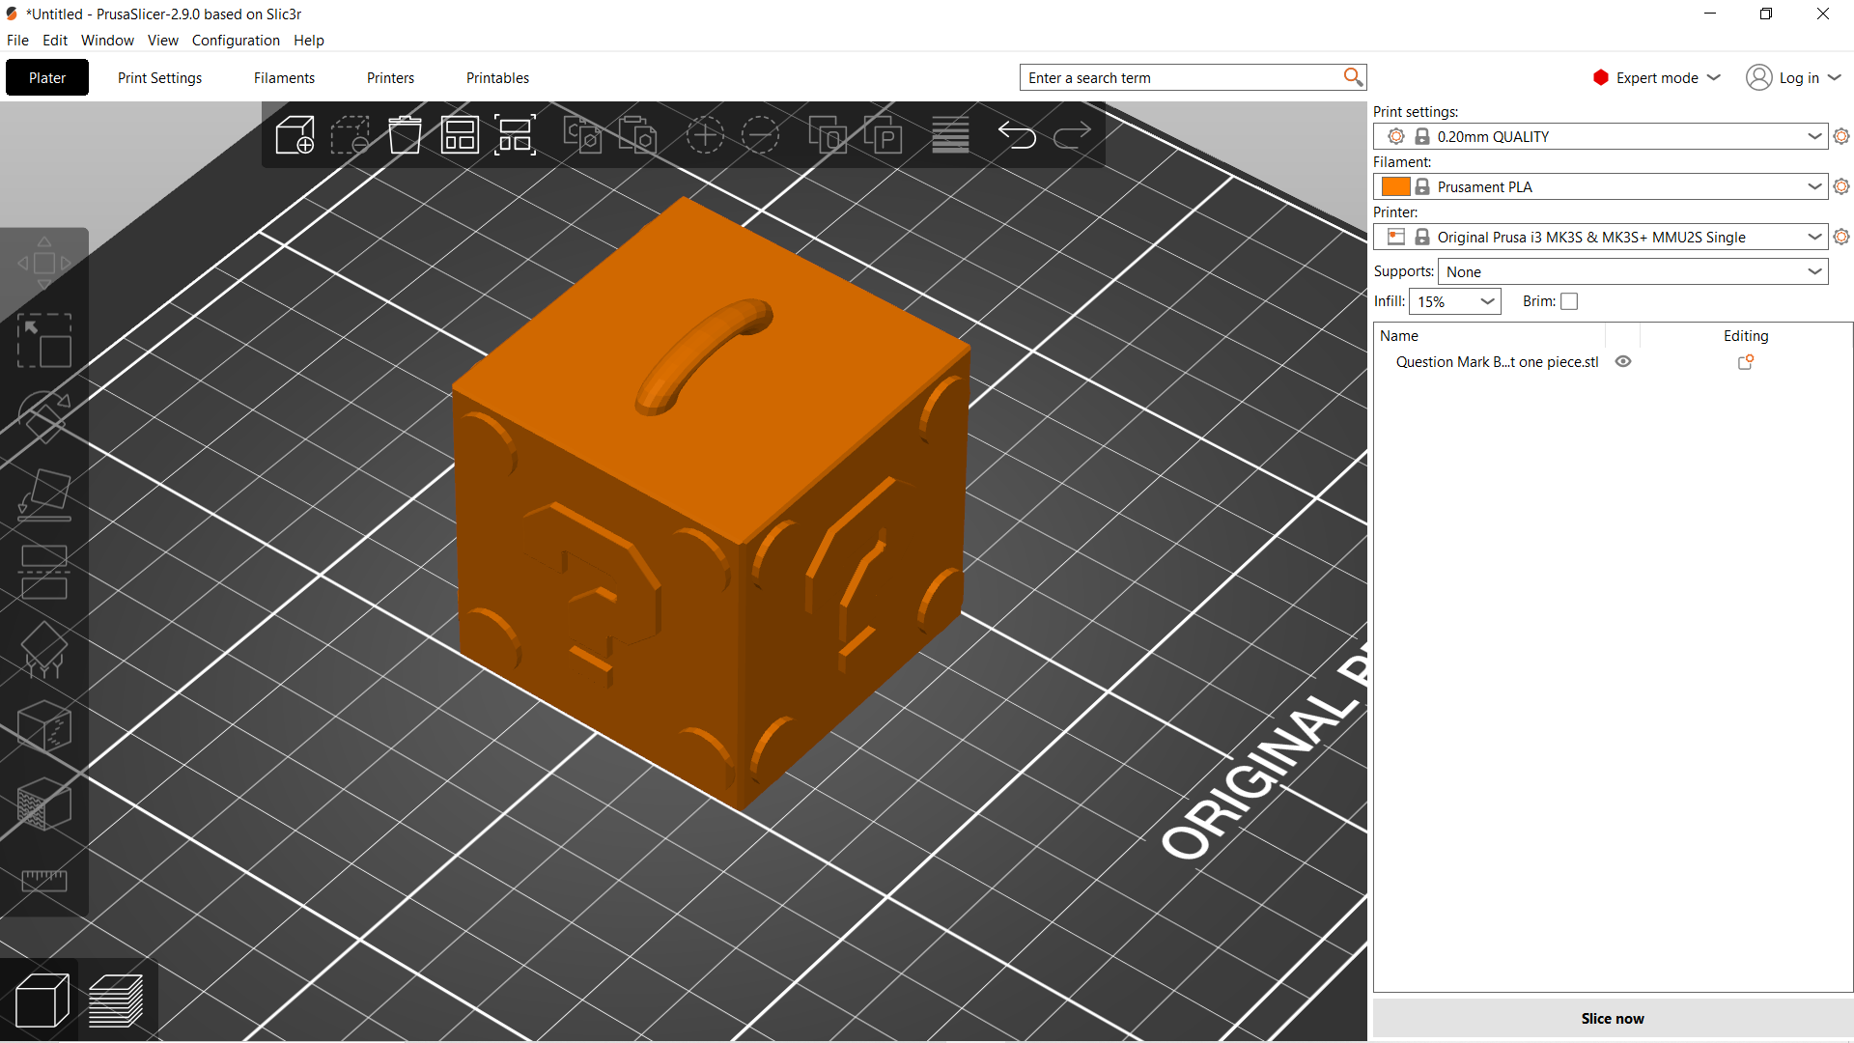Toggle visibility eye of Question Mark model
Image resolution: width=1854 pixels, height=1043 pixels.
point(1623,361)
